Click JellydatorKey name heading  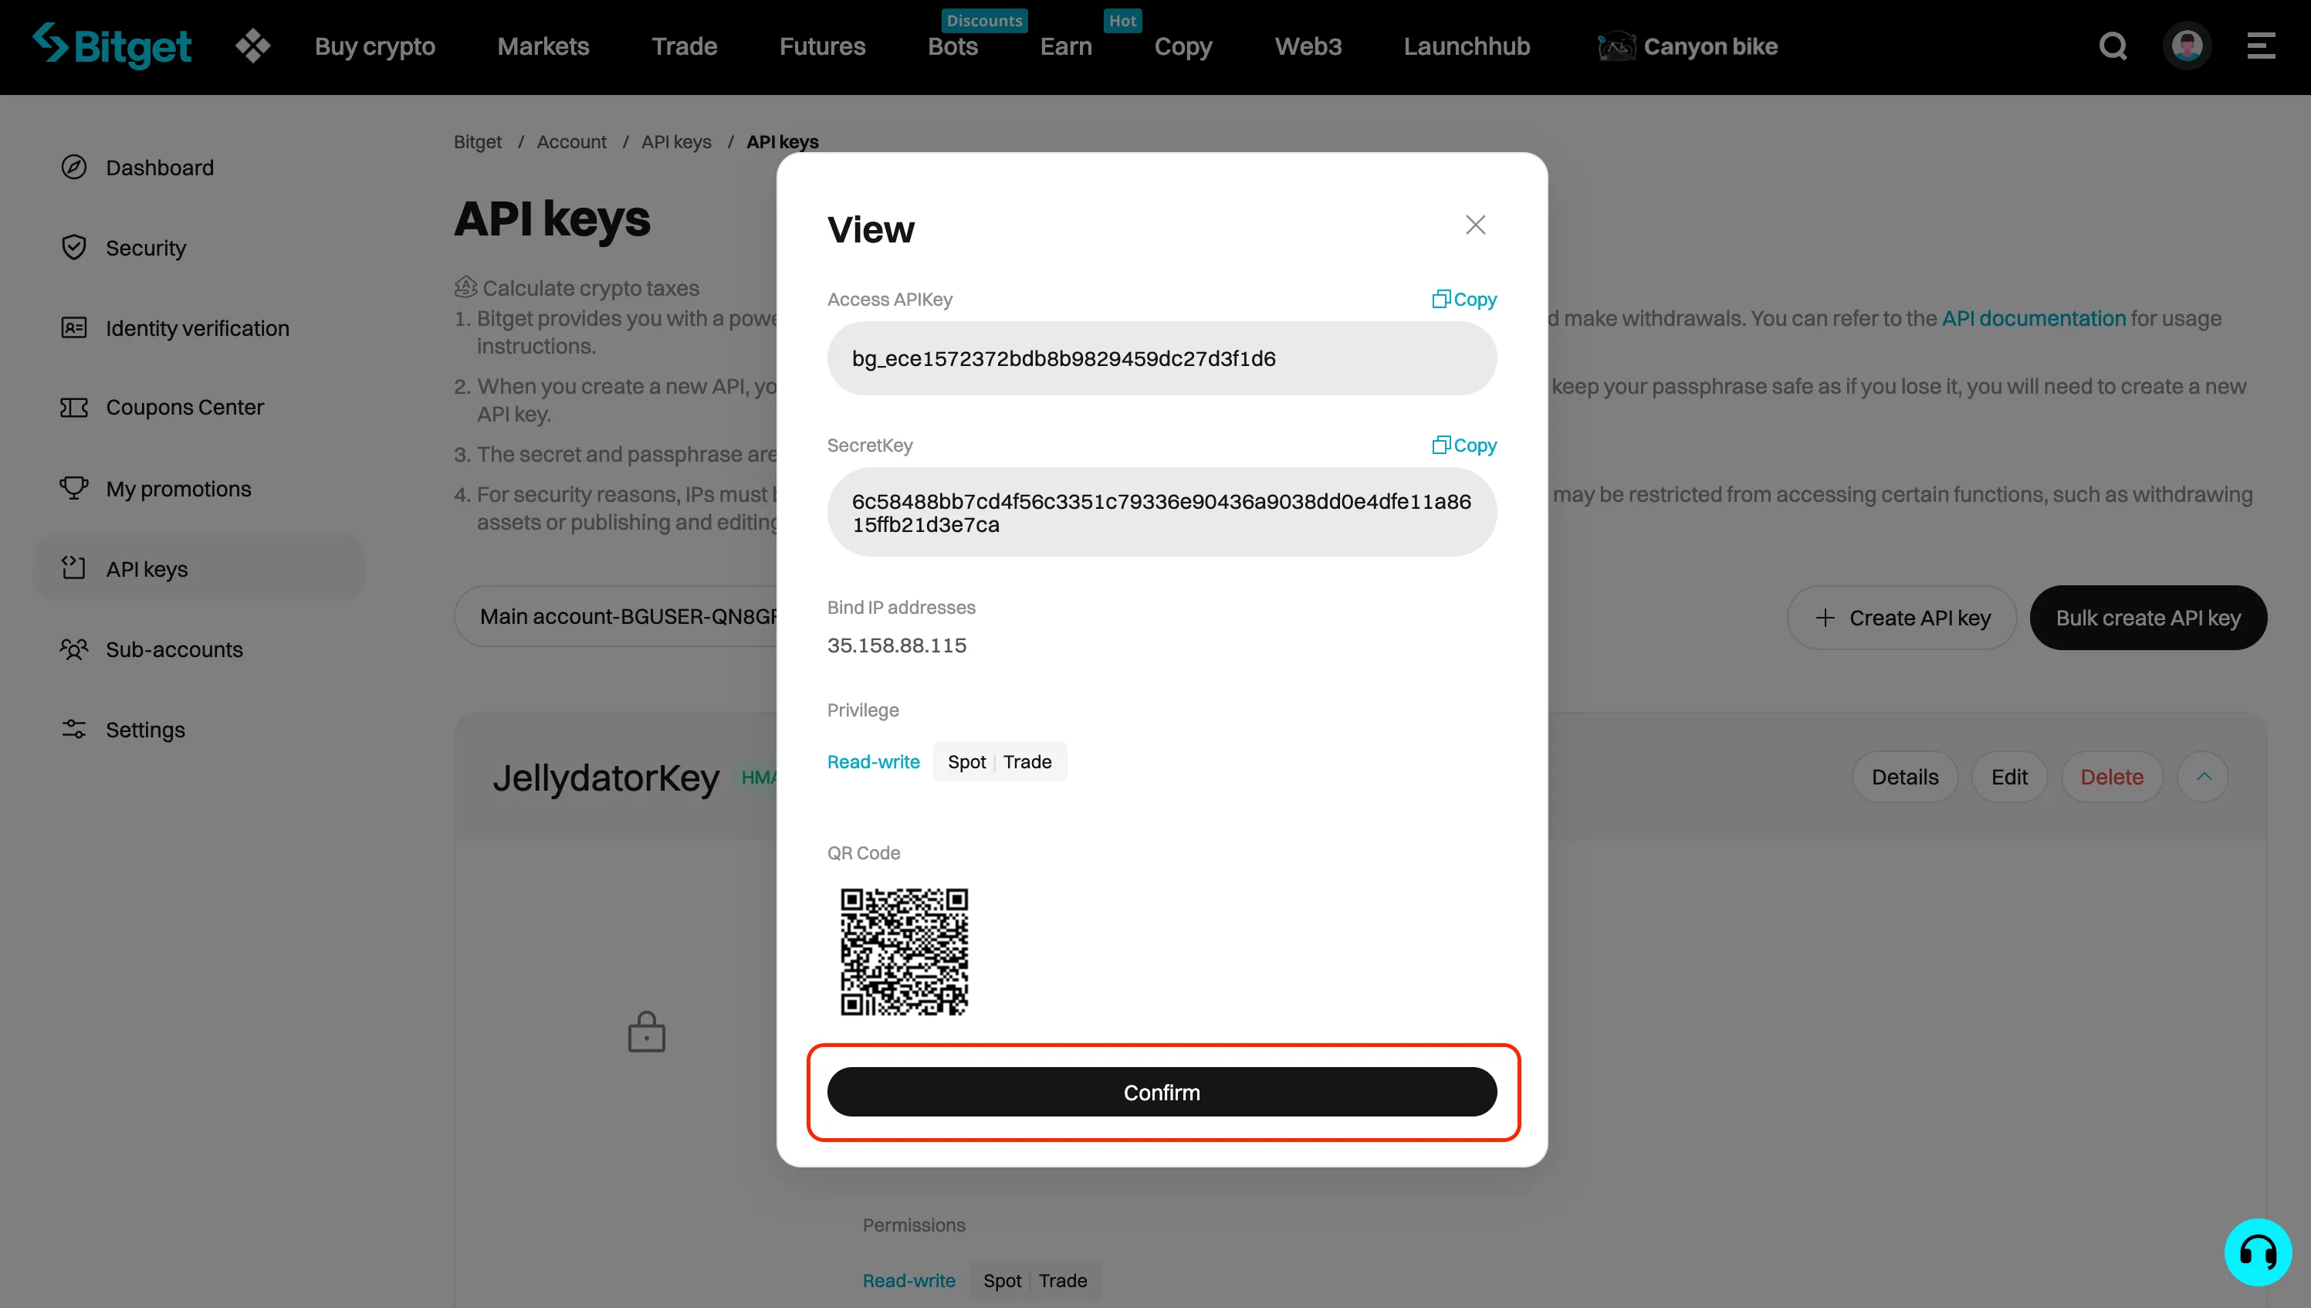click(606, 777)
